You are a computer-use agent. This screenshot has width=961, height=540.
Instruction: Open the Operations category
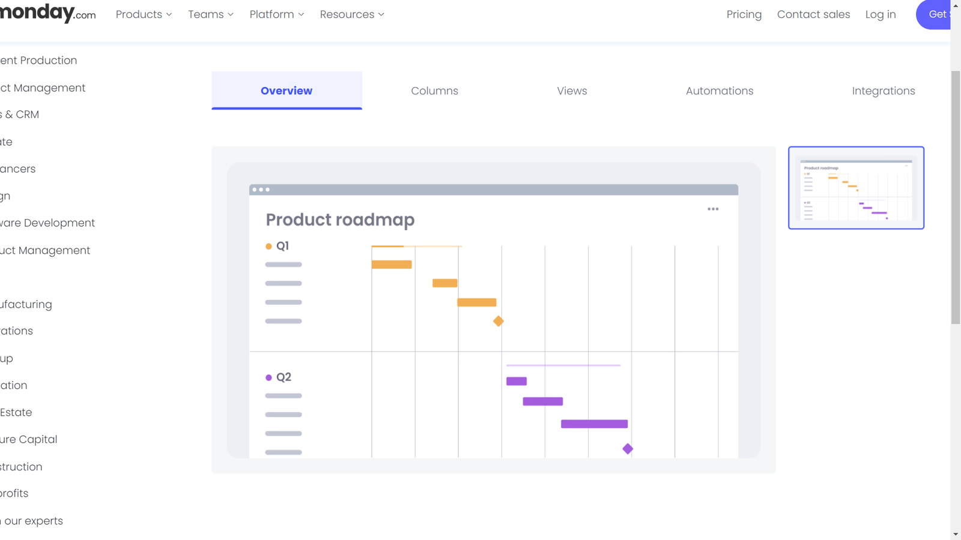[16, 331]
